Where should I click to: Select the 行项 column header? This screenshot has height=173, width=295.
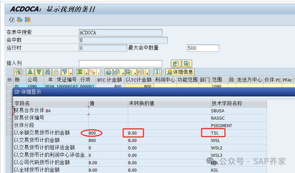[88, 80]
